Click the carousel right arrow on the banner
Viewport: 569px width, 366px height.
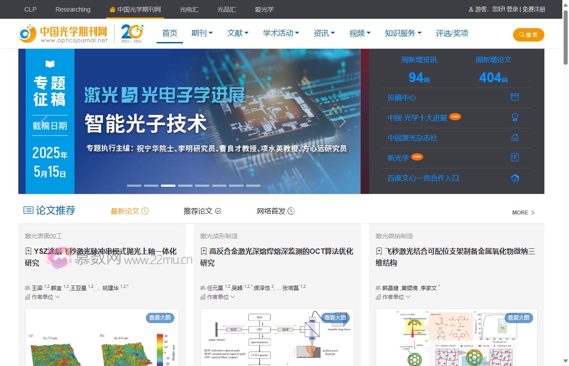click(x=343, y=121)
